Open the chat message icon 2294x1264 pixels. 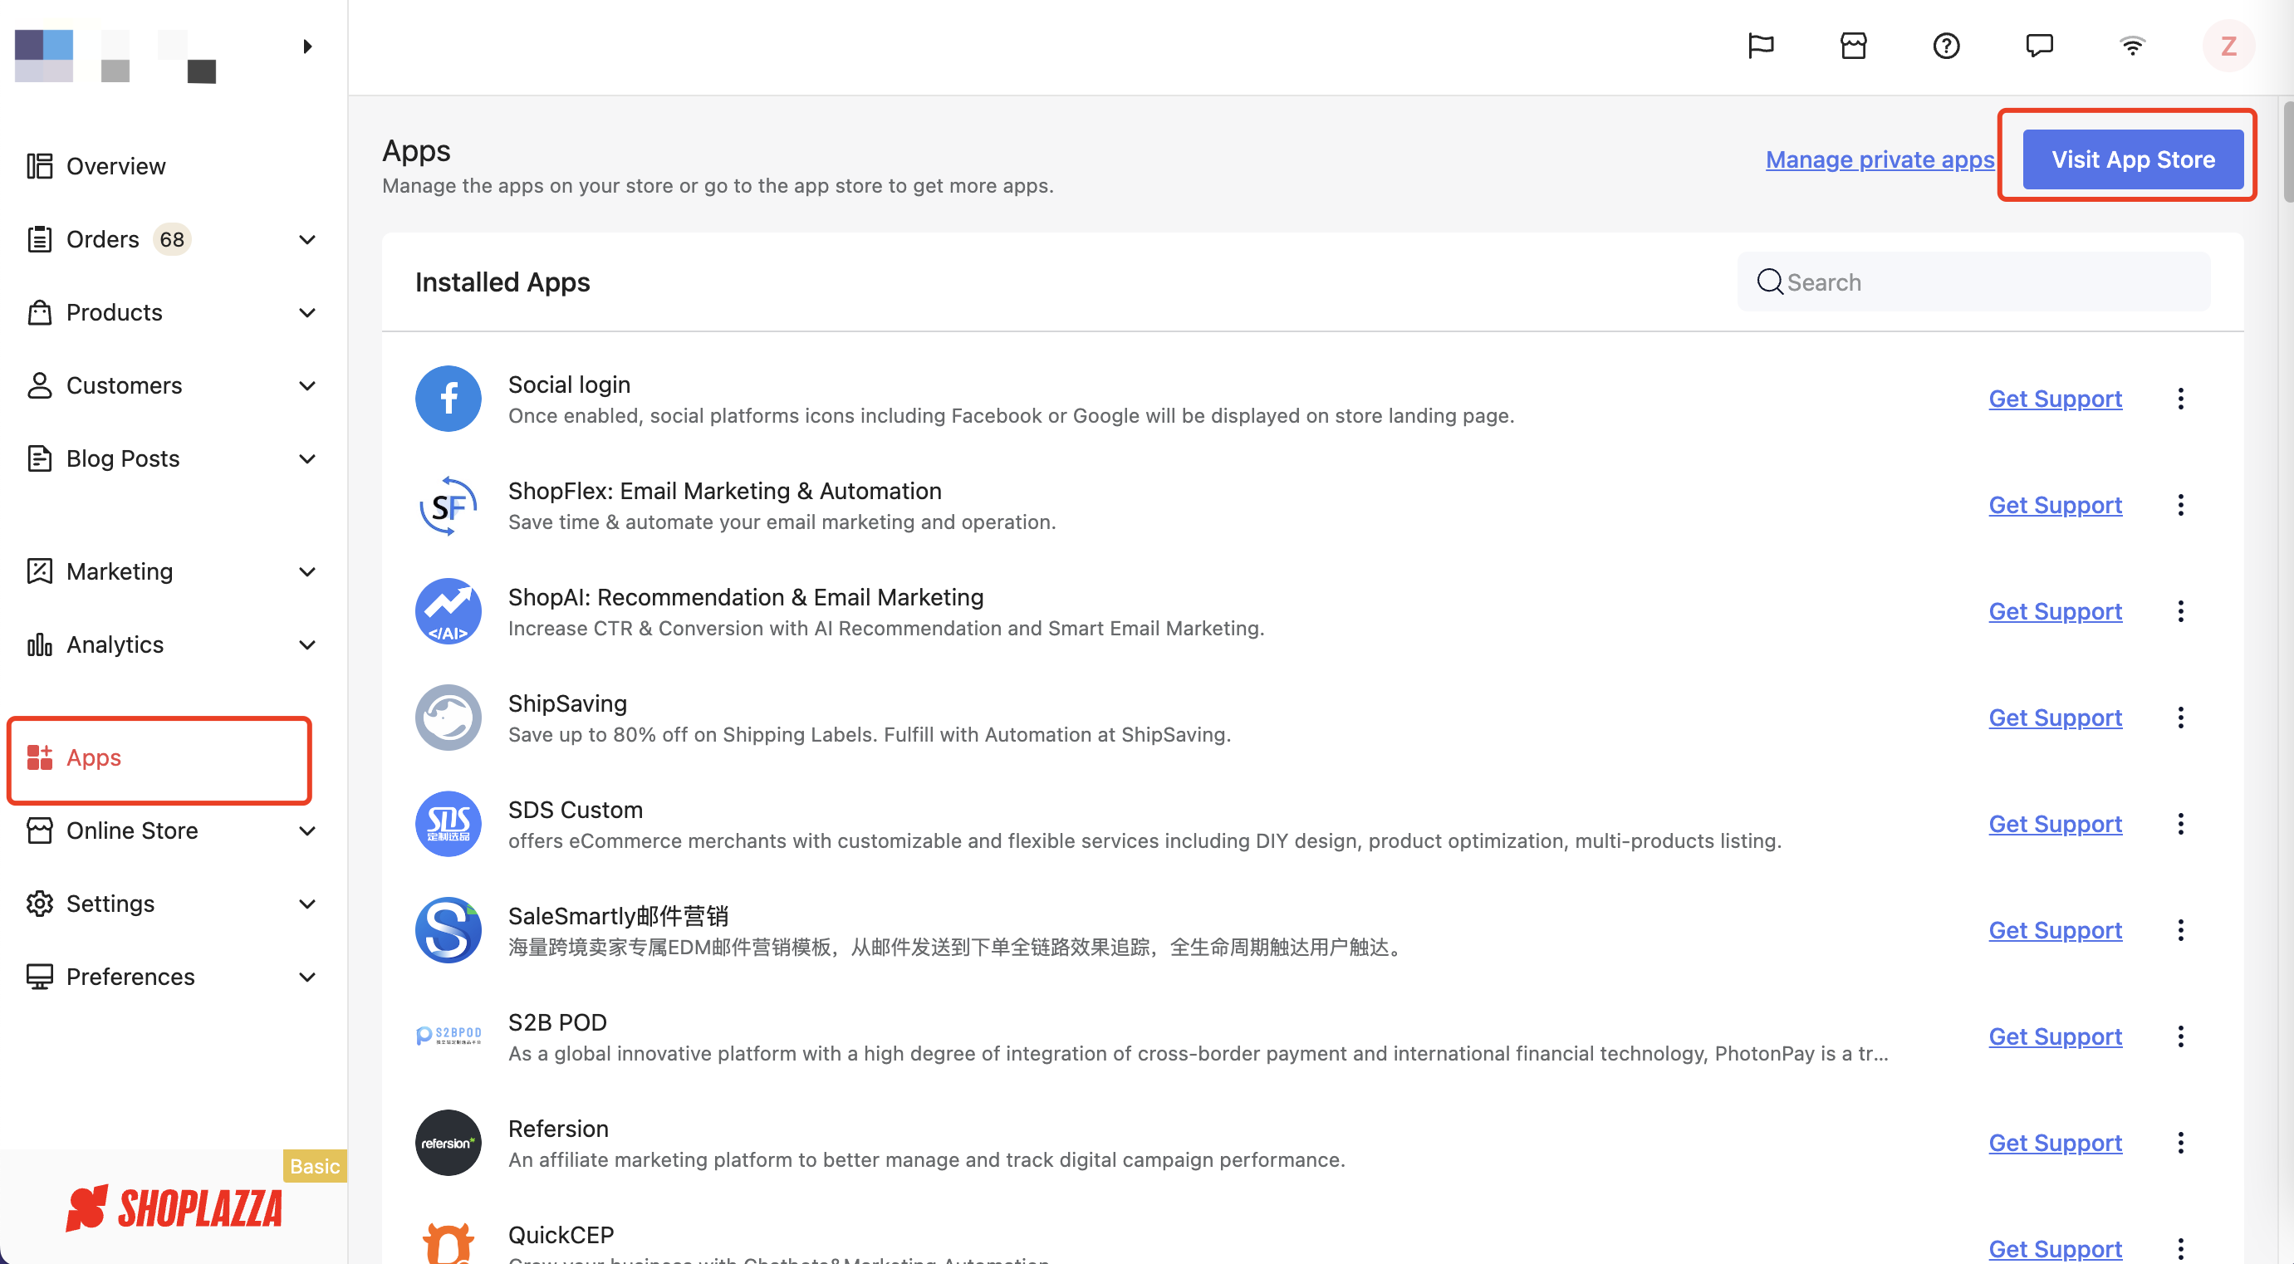click(x=2039, y=46)
